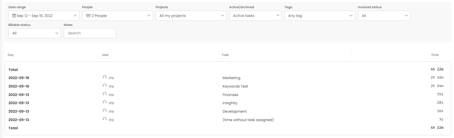
Task: Focus the Notes search field
Action: tap(90, 33)
